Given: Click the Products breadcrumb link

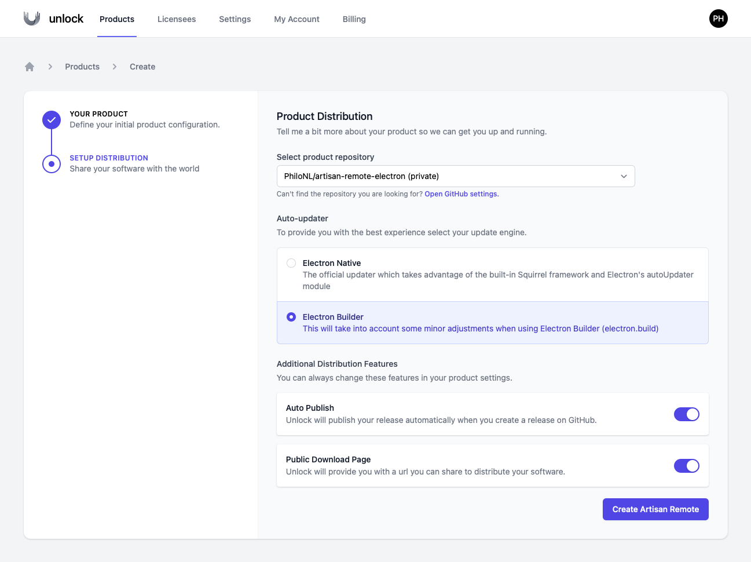Looking at the screenshot, I should click(82, 67).
